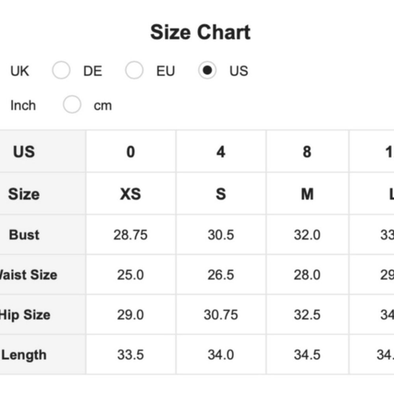Click US size 0 cell
Viewport: 394px width, 394px height.
point(130,152)
